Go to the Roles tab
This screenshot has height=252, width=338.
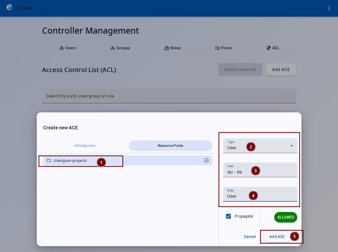[x=173, y=48]
